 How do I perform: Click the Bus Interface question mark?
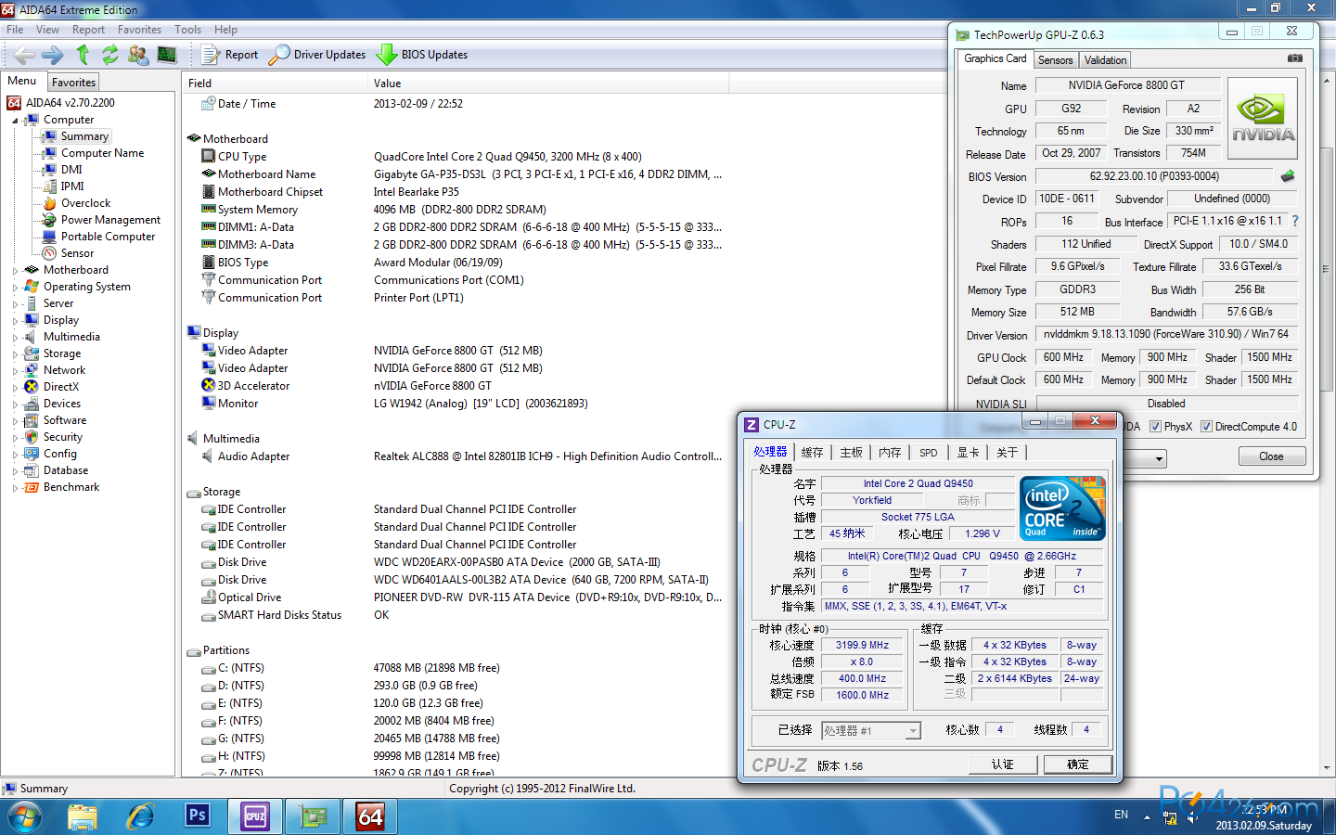point(1295,221)
